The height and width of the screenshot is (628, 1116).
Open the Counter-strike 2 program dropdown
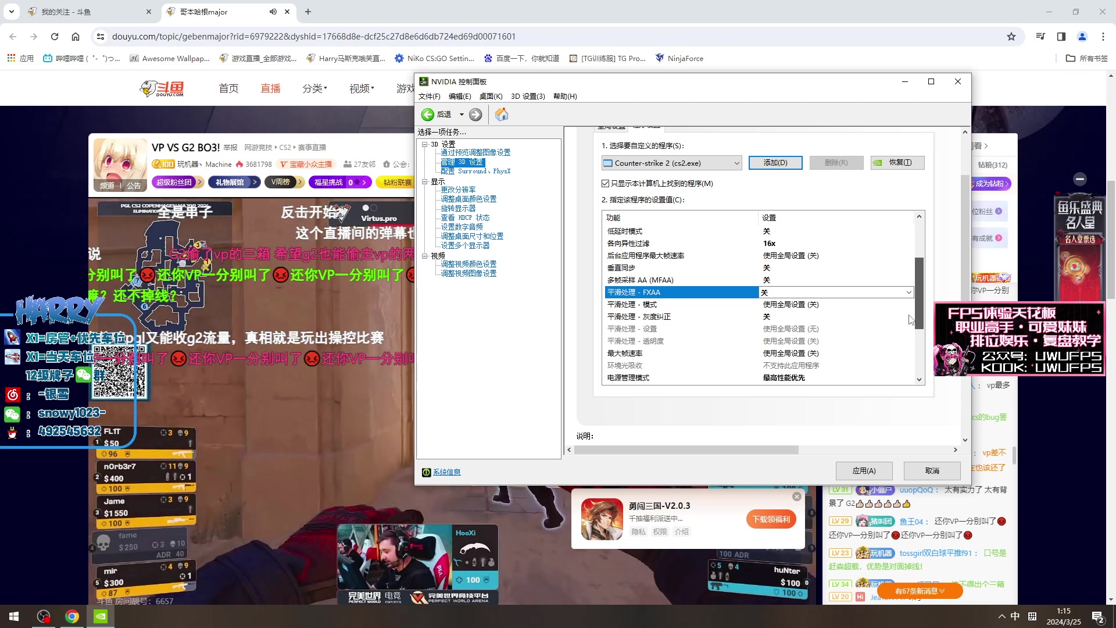[x=672, y=163]
